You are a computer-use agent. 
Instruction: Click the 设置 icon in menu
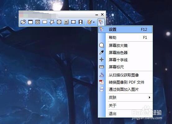(x=101, y=29)
